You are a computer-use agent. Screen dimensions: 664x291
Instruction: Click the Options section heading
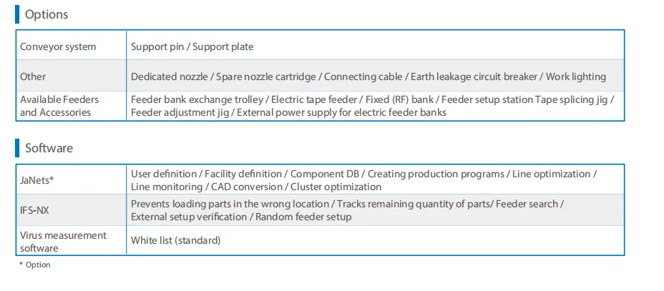tap(47, 14)
